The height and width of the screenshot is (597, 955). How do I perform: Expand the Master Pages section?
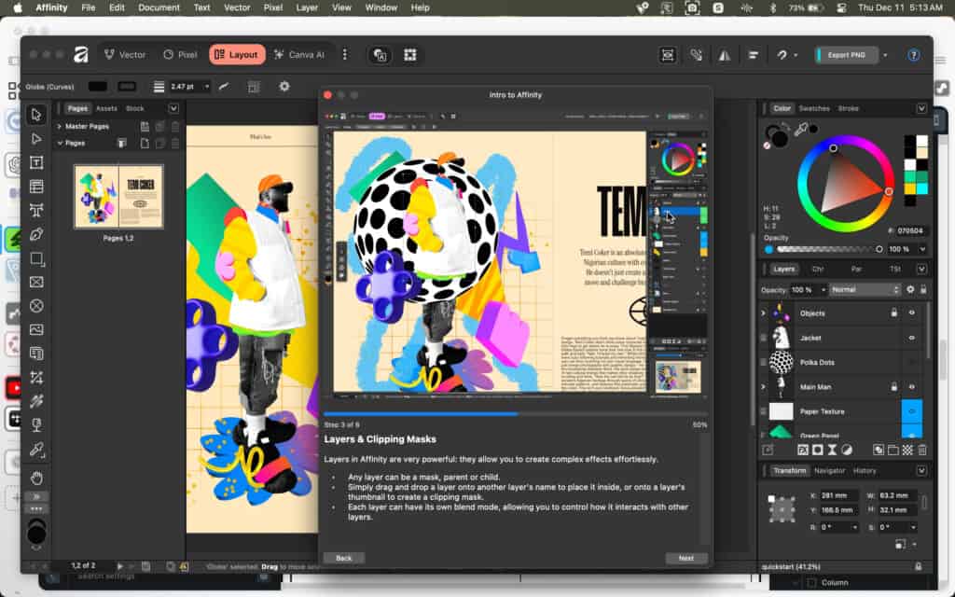[x=60, y=126]
